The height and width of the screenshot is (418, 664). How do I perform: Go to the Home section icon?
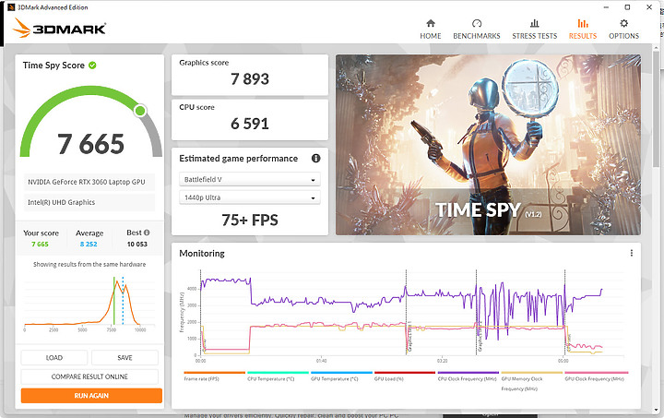click(431, 23)
